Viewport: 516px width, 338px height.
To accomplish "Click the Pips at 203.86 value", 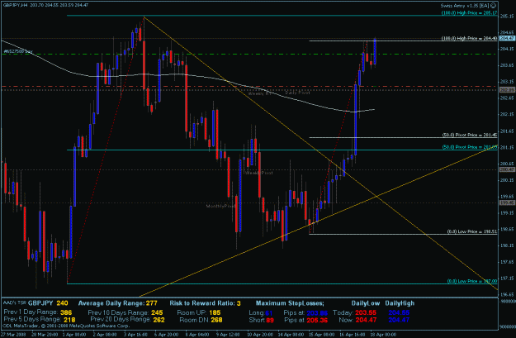I will click(x=317, y=312).
